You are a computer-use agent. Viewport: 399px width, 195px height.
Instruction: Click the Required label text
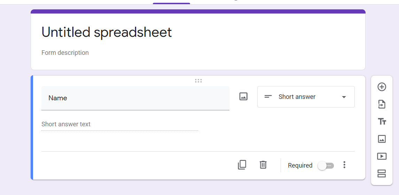pyautogui.click(x=300, y=165)
